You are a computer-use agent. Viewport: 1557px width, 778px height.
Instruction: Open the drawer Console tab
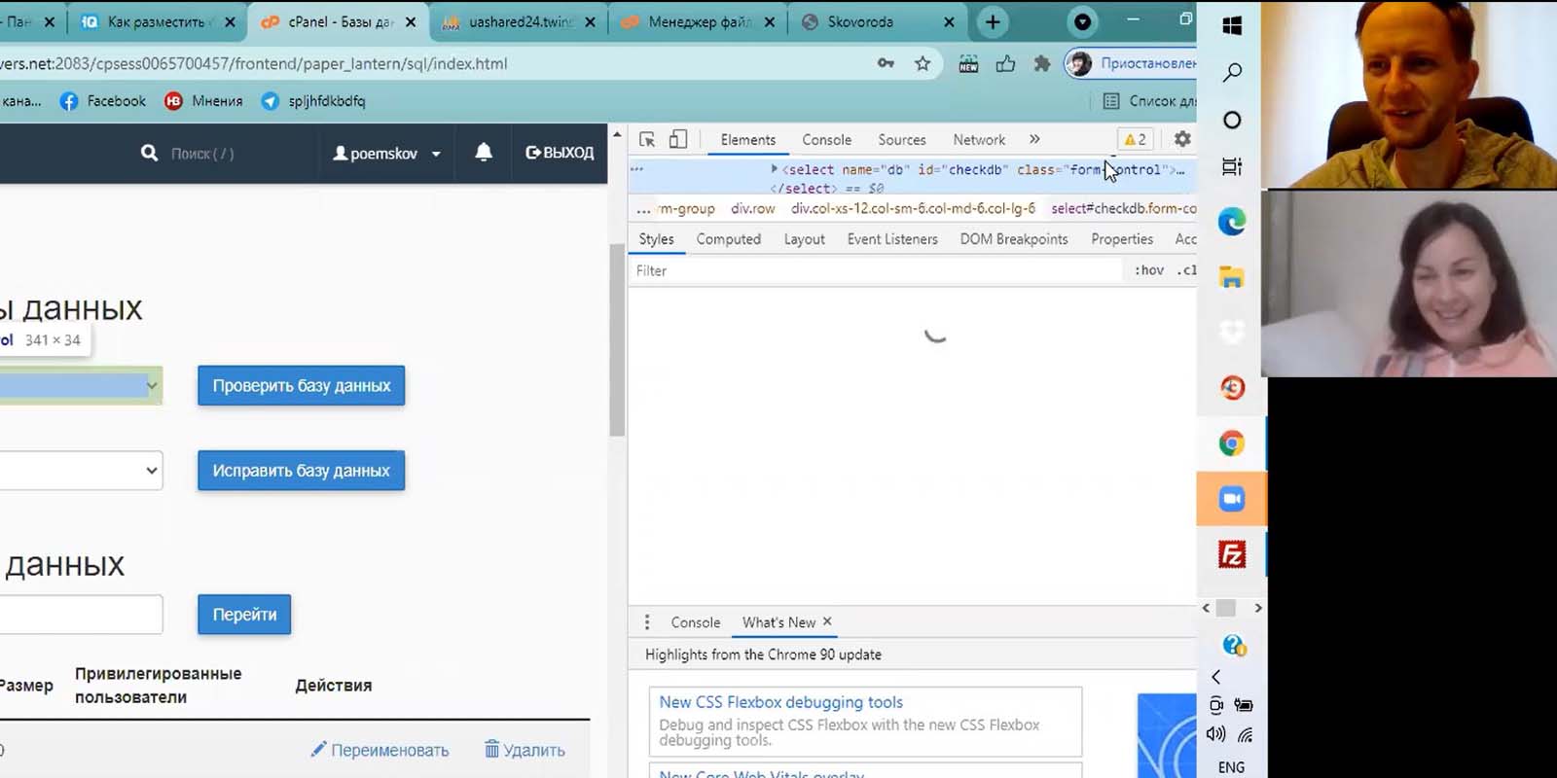pos(696,622)
